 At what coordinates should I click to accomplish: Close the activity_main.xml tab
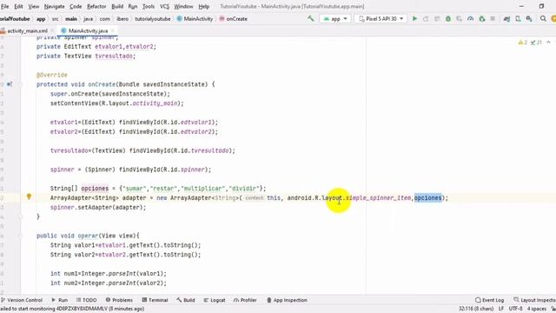point(52,31)
